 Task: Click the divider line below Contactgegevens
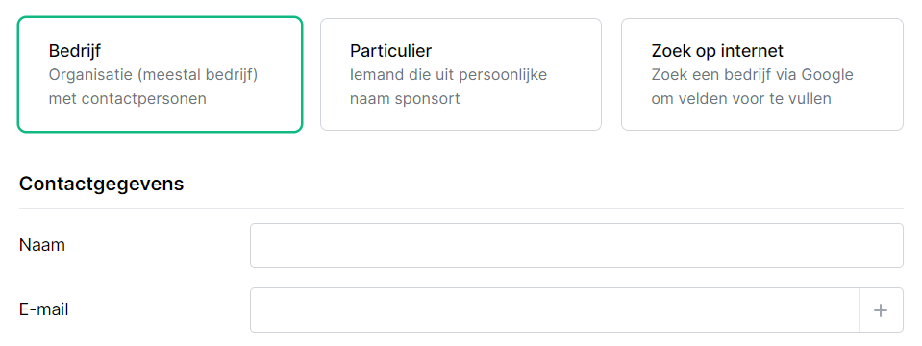click(461, 208)
